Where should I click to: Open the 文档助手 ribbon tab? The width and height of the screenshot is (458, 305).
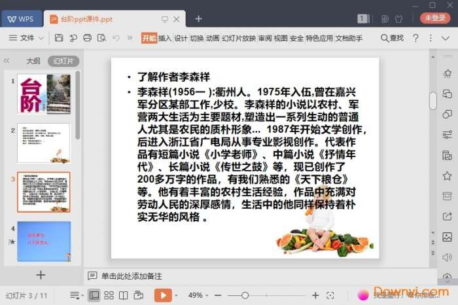pos(349,38)
